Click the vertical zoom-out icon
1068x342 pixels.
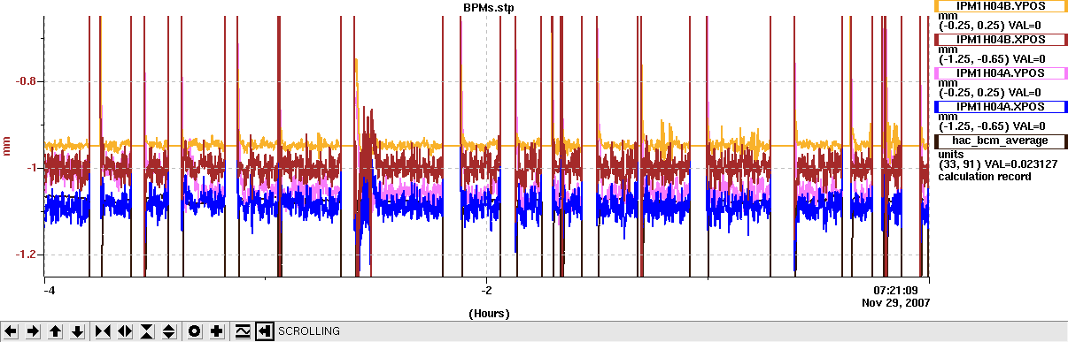point(169,331)
